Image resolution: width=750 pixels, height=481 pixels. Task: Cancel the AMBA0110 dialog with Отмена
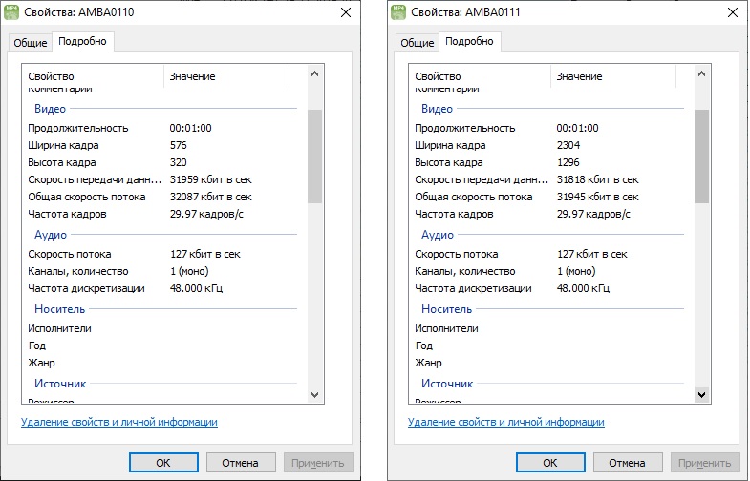(x=240, y=463)
